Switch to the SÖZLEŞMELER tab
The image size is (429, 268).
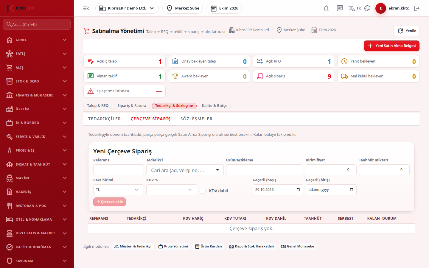tap(196, 119)
